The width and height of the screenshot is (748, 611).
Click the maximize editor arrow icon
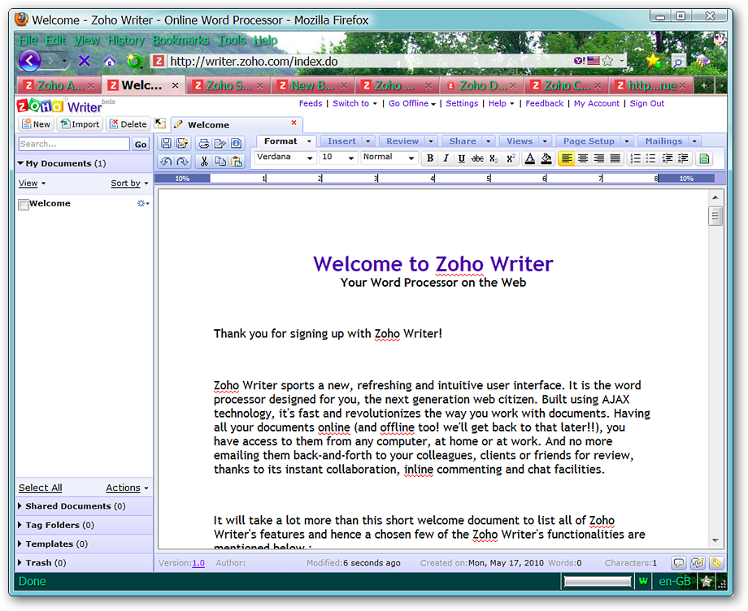[x=160, y=124]
